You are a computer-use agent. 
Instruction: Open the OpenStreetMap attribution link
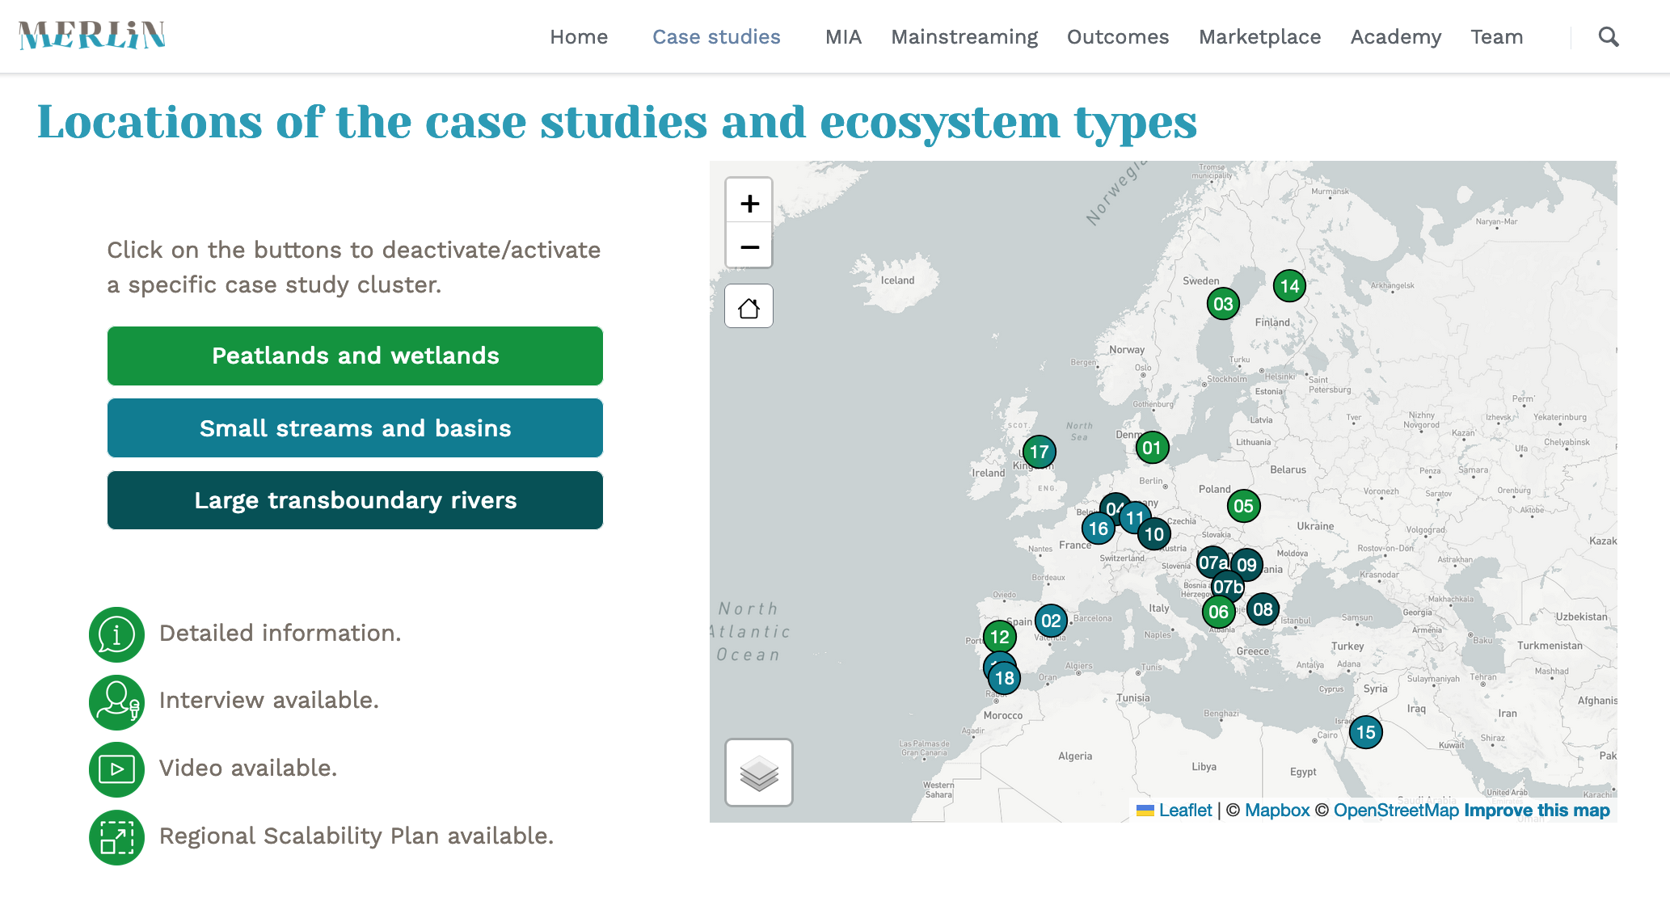(1397, 810)
